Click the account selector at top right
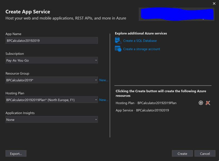Viewport: 219px width, 161px height. [x=176, y=14]
